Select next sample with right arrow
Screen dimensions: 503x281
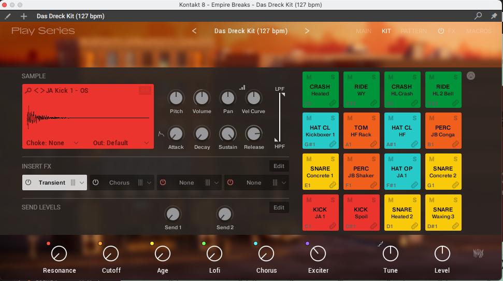point(42,91)
